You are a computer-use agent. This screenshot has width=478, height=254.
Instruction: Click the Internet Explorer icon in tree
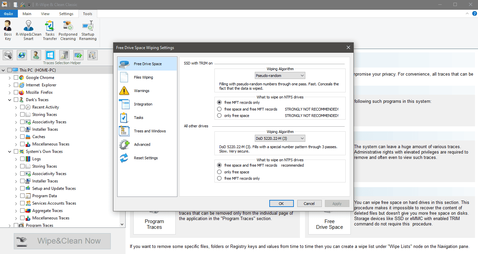22,85
